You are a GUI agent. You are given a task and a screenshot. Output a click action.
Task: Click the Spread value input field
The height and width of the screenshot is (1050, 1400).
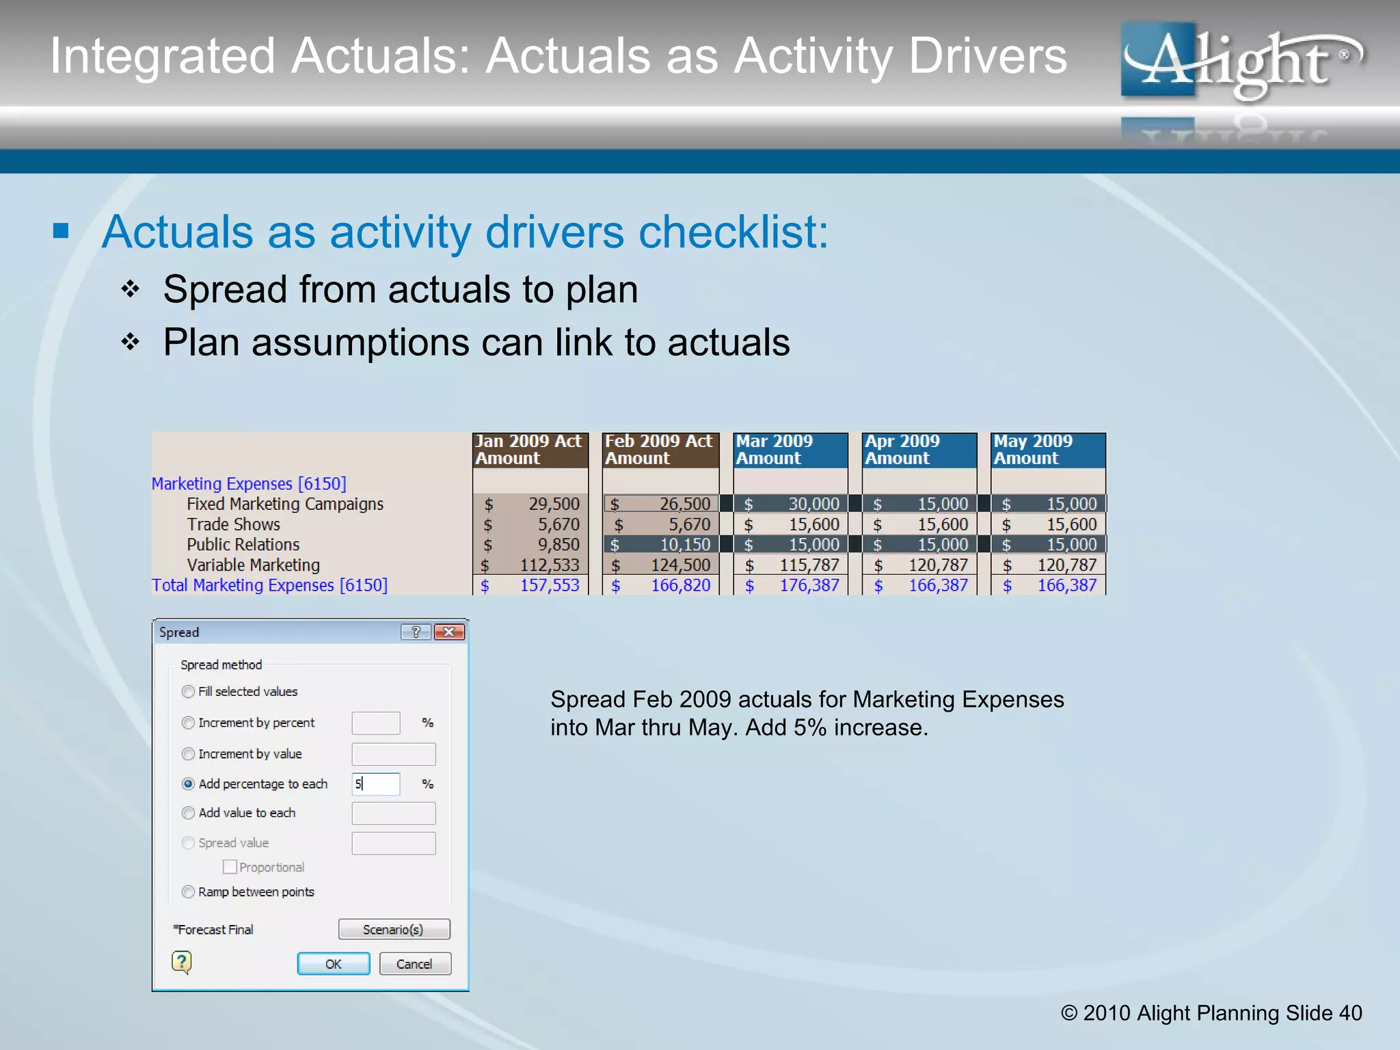point(394,843)
